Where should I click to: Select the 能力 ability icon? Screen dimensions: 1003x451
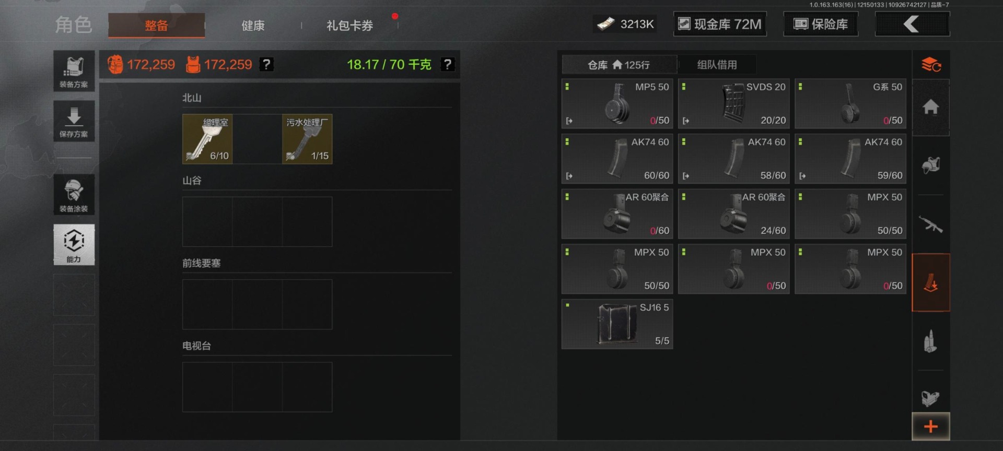pos(74,245)
